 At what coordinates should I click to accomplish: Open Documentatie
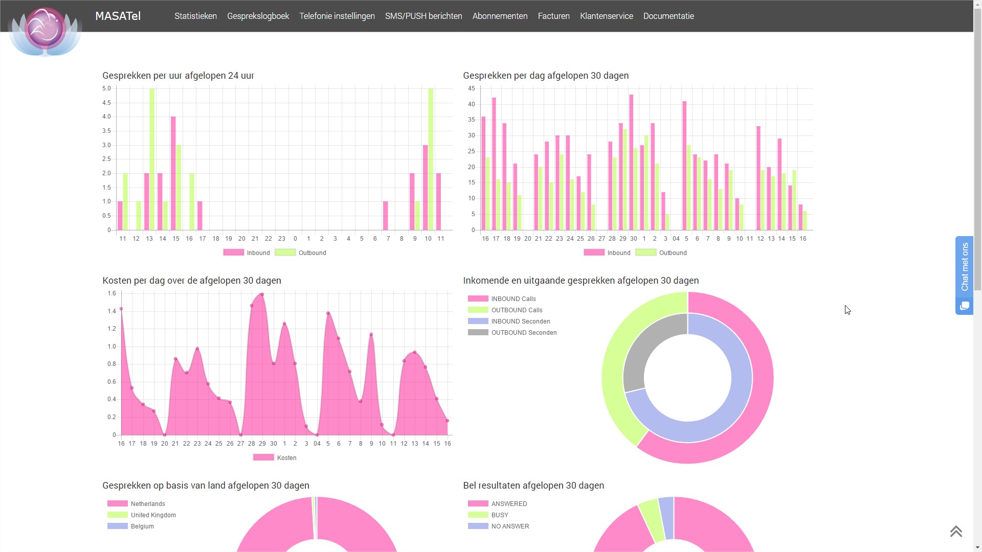click(x=668, y=16)
